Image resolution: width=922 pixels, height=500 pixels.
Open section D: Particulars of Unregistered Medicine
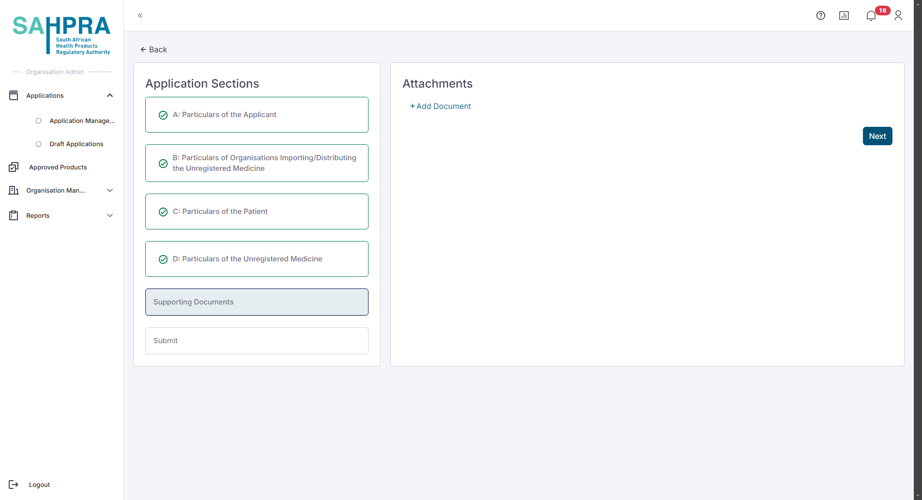257,259
